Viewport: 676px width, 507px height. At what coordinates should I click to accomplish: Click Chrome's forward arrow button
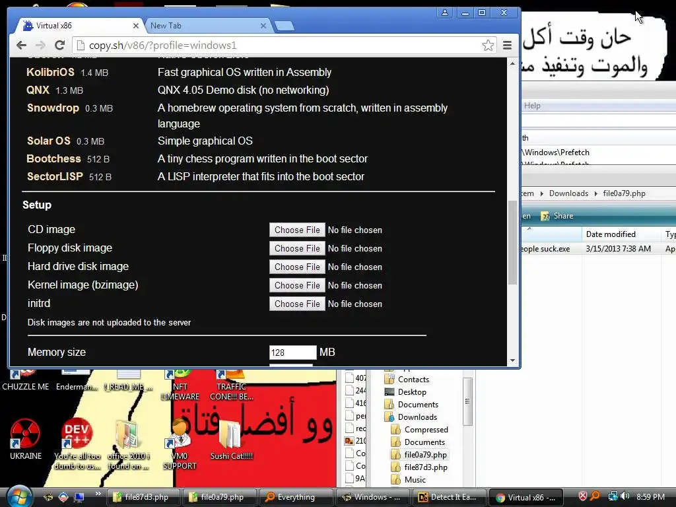click(x=40, y=45)
